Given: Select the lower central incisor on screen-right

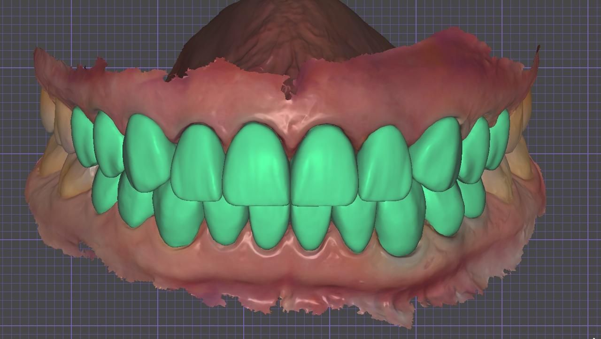Looking at the screenshot, I should click(x=310, y=224).
